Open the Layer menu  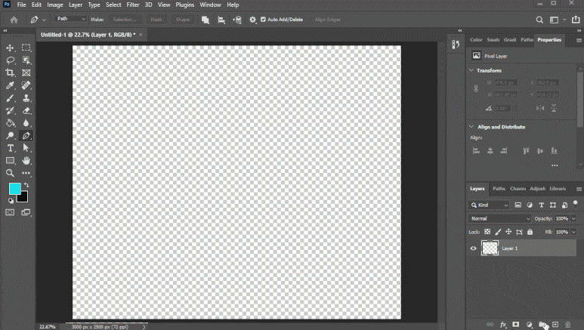point(76,5)
